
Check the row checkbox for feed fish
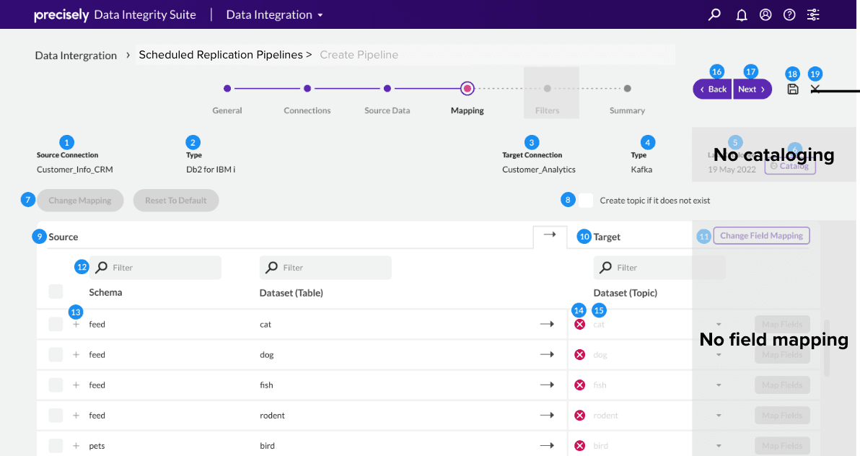(56, 385)
